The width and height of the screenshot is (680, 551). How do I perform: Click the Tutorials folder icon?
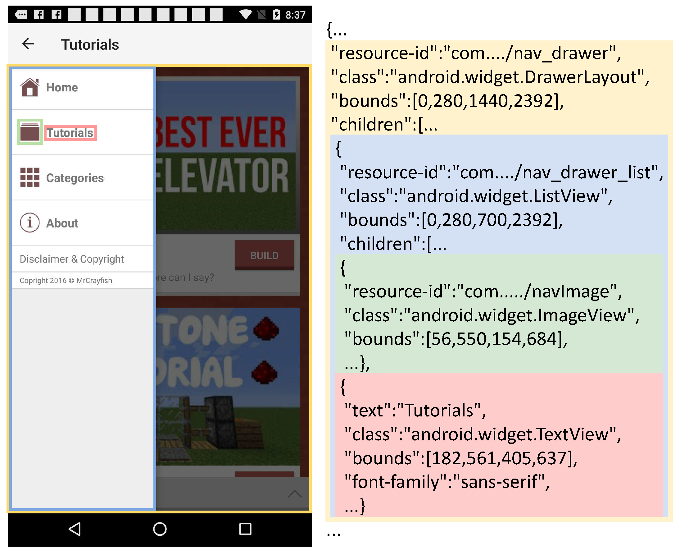30,132
